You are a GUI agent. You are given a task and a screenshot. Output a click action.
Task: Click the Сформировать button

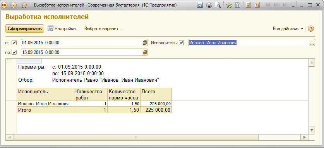pos(25,29)
